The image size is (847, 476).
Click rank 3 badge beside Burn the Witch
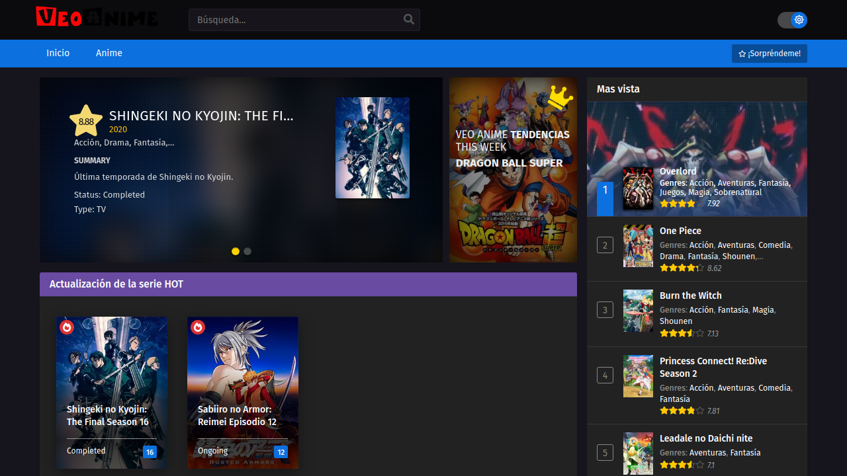coord(605,309)
